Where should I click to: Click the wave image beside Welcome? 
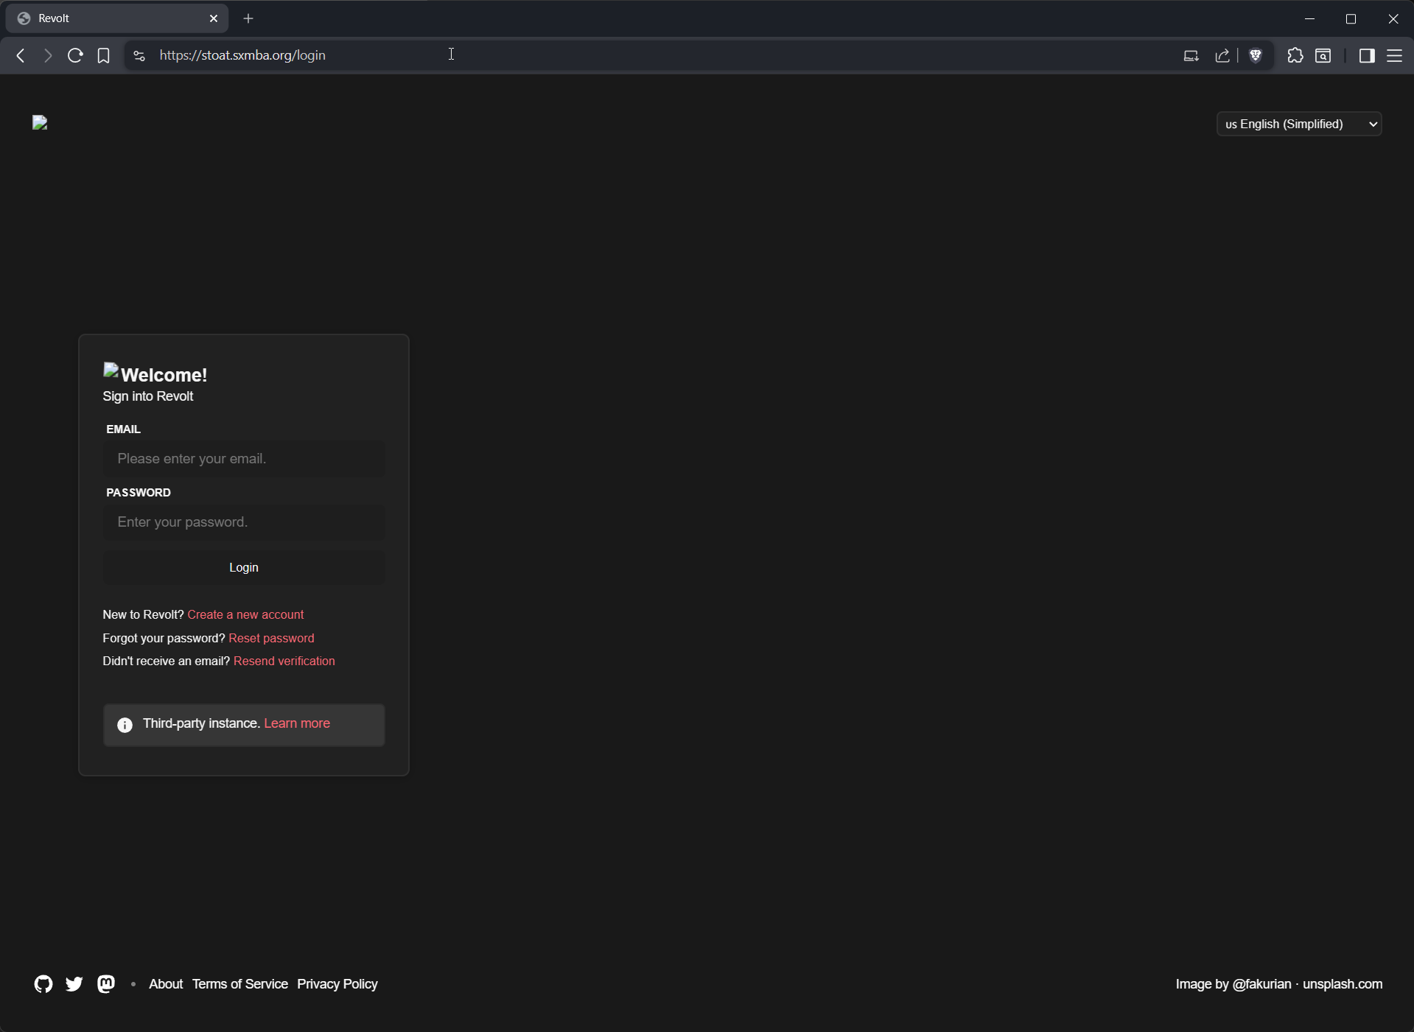tap(111, 370)
